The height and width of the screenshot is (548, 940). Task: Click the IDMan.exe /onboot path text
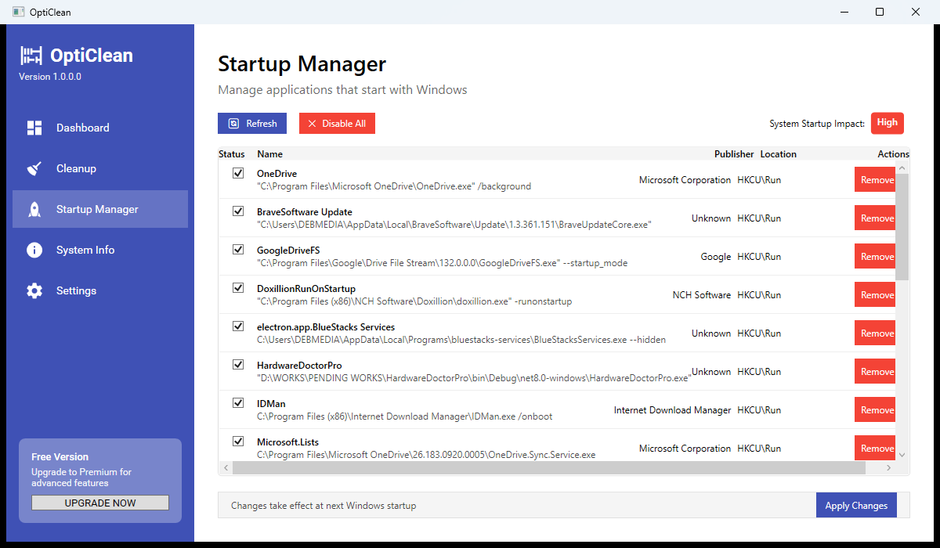(x=404, y=416)
